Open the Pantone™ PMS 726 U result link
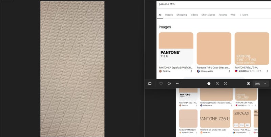Screen dimensions: 271x137 click(187, 130)
